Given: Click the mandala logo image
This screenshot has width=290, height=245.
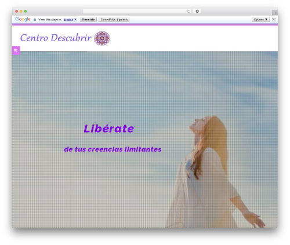Looking at the screenshot, I should point(102,38).
